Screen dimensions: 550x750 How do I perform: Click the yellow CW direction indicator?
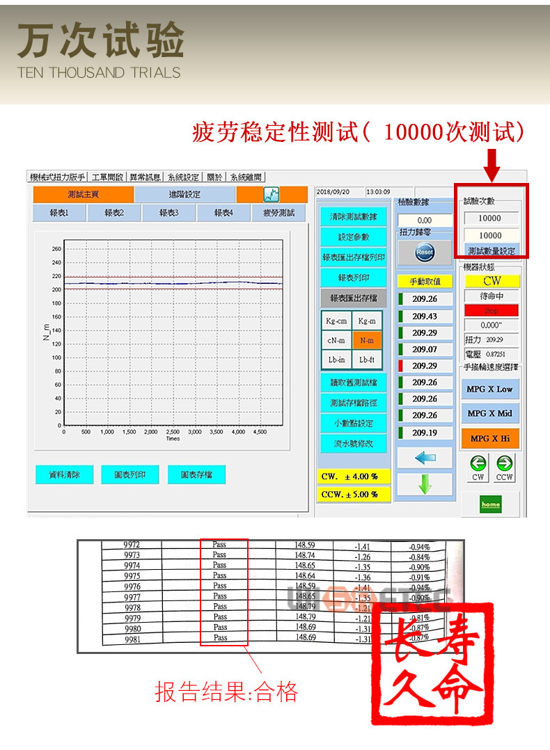point(492,281)
